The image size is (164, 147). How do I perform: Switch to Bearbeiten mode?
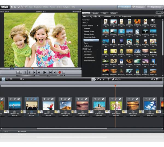124,6
